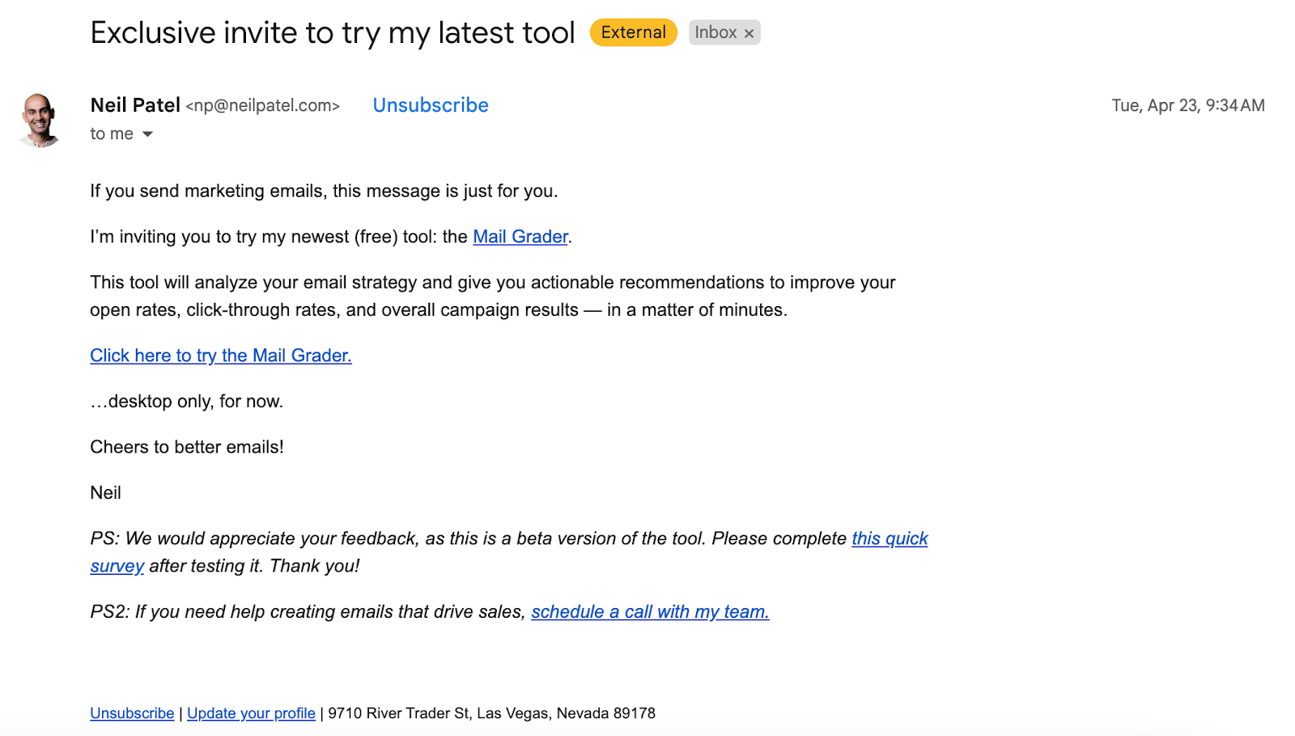Expand the "to me" recipient details arrow
1295x736 pixels.
[147, 134]
